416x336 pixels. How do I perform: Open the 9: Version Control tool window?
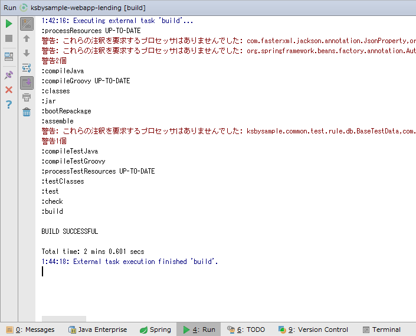pos(313,330)
